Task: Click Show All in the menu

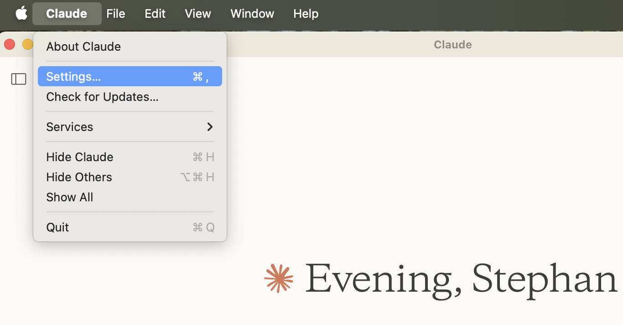Action: click(x=70, y=197)
